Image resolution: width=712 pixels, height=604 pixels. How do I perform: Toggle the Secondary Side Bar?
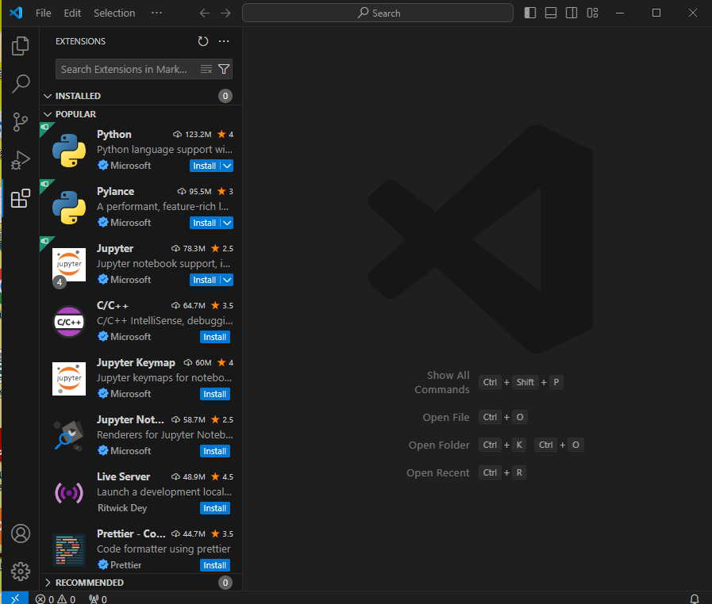point(572,13)
